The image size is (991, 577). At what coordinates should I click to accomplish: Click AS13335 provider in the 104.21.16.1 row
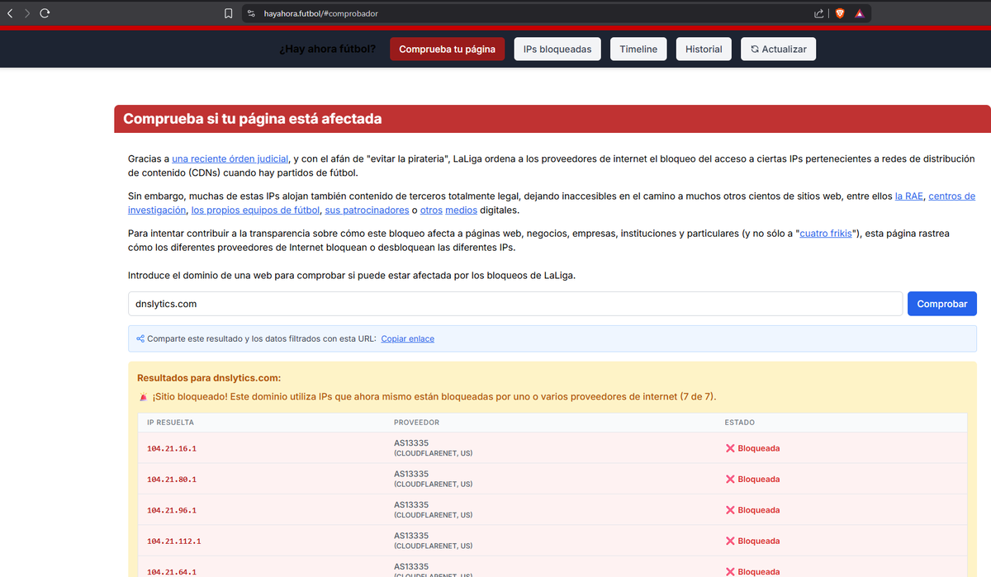[x=411, y=443]
